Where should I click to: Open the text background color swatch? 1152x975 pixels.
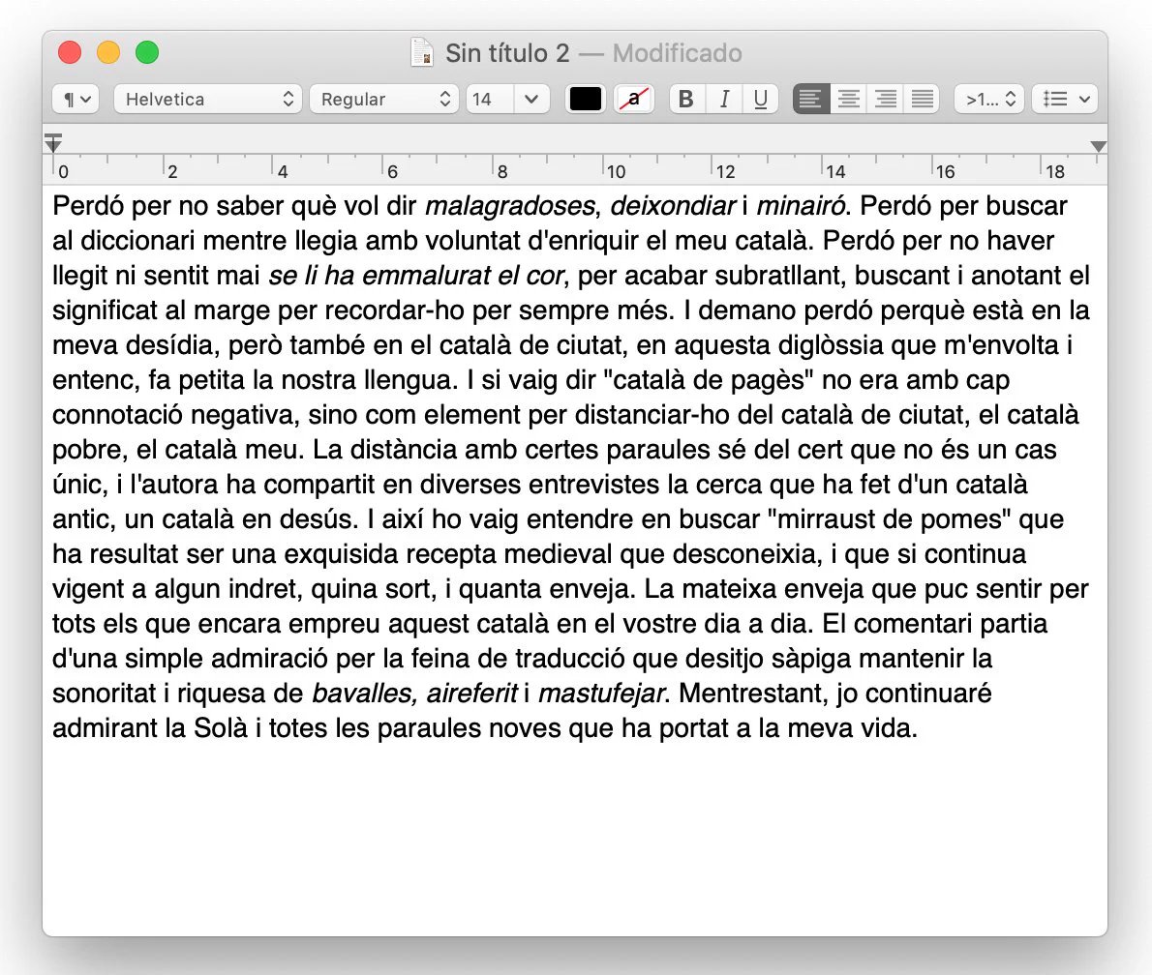coord(633,99)
